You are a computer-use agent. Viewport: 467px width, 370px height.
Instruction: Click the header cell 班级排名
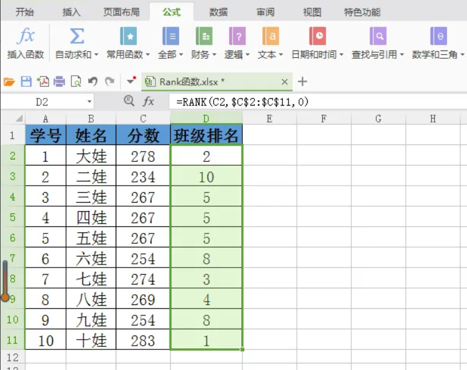(x=206, y=135)
